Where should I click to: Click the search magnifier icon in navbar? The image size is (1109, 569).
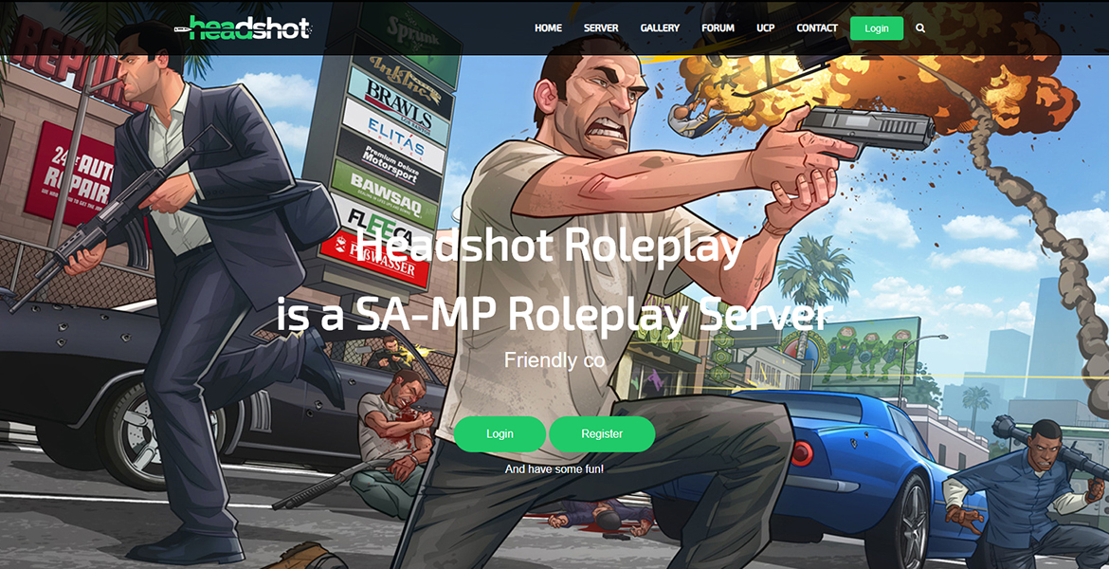920,28
